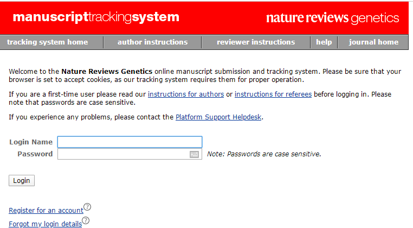
Task: Click the keyboard icon in the Password field
Action: point(195,154)
